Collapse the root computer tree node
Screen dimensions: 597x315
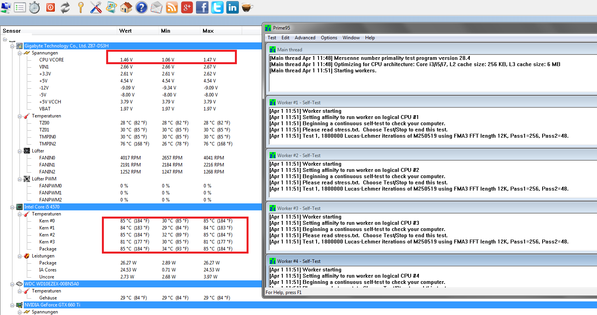pos(5,39)
